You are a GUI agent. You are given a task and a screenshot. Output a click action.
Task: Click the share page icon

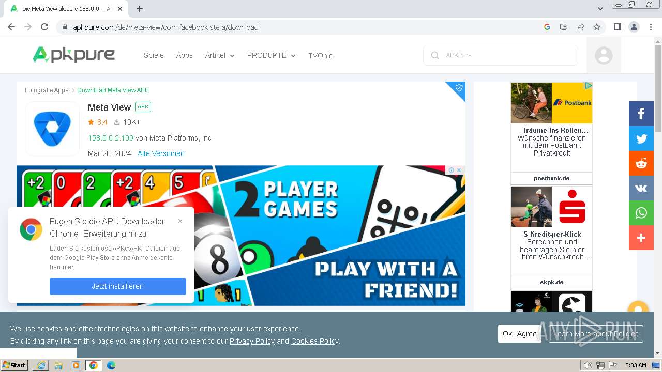580,27
